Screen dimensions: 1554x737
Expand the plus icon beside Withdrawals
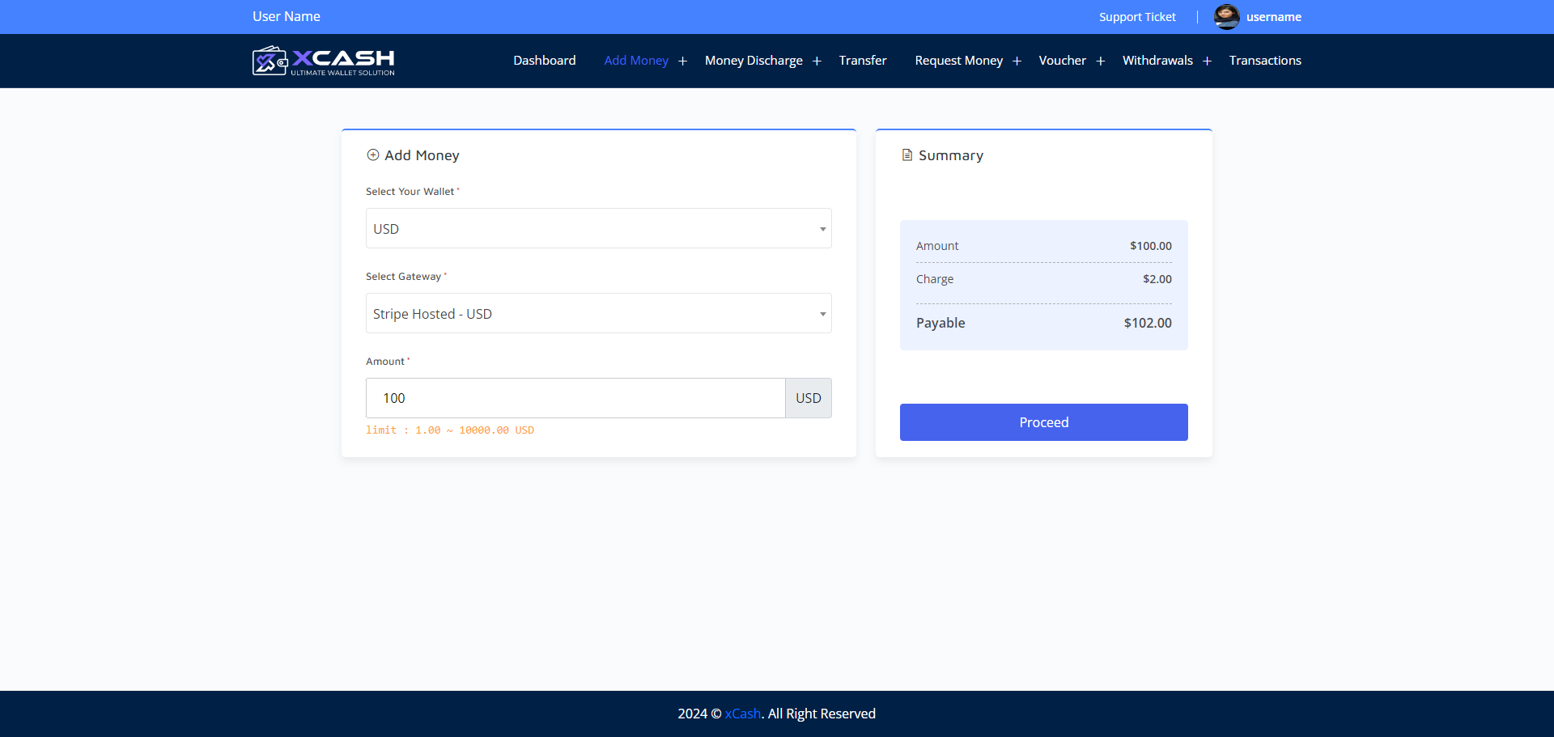point(1207,61)
